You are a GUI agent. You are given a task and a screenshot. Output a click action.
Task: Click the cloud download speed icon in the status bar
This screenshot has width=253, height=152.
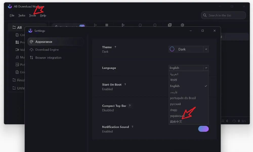pyautogui.click(x=234, y=121)
